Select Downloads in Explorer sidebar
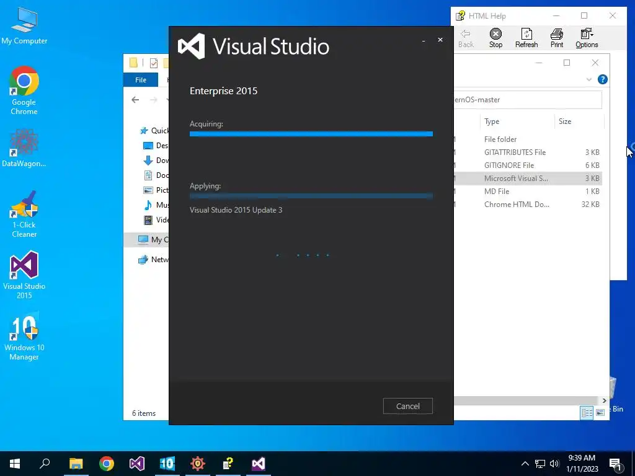Viewport: 635px width, 476px height. (x=156, y=161)
